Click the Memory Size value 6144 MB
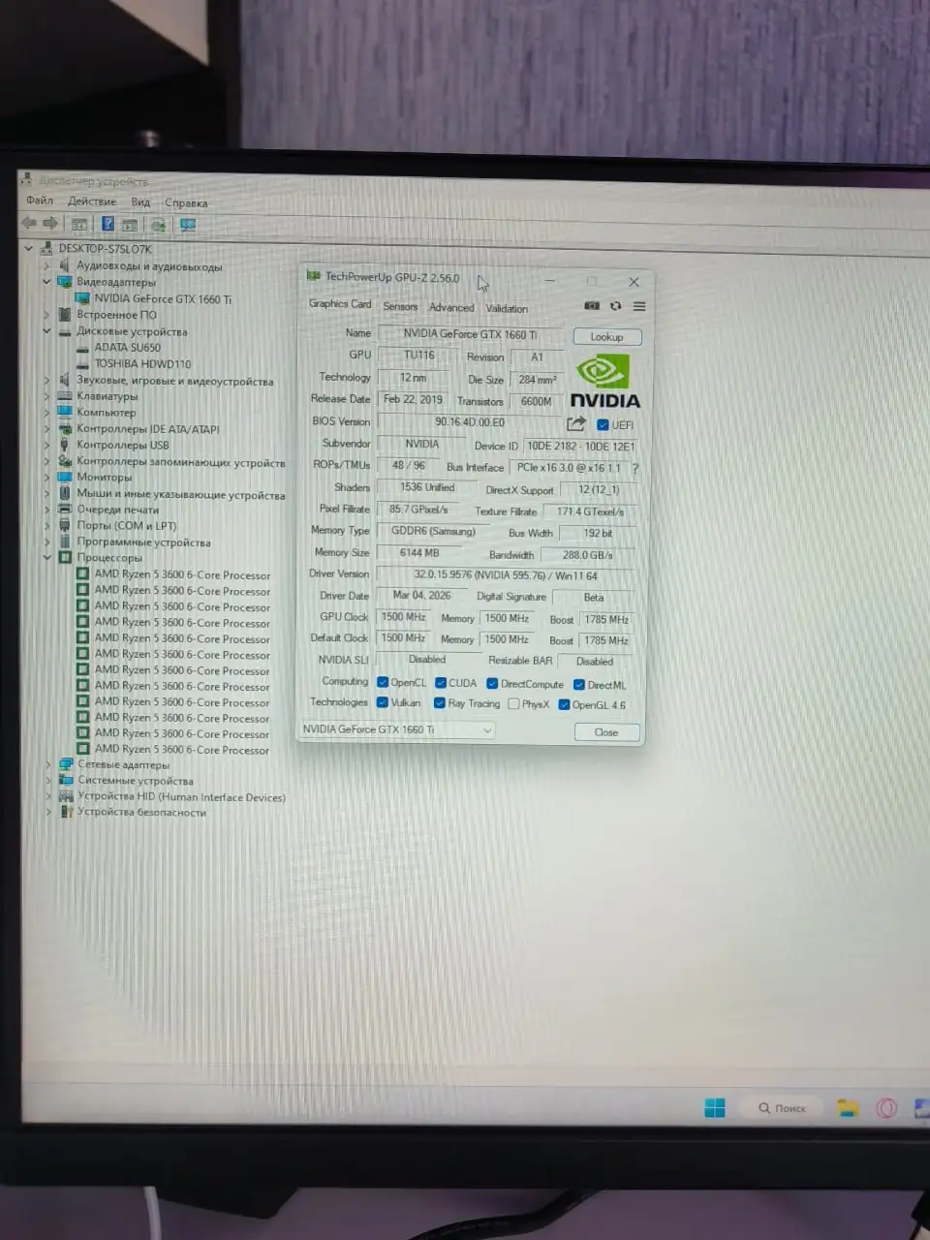This screenshot has height=1240, width=930. [x=419, y=552]
